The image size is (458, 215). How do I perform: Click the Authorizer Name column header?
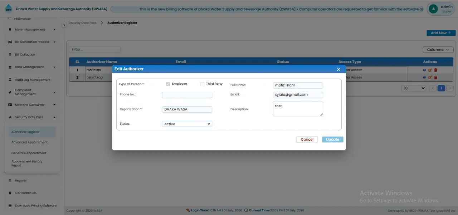click(x=102, y=62)
